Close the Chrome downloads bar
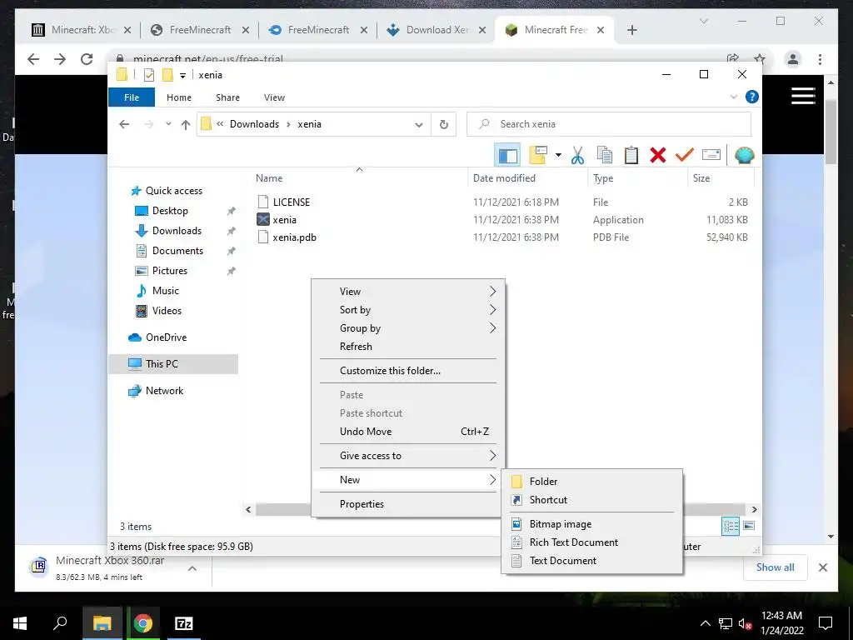The height and width of the screenshot is (640, 853). click(822, 567)
